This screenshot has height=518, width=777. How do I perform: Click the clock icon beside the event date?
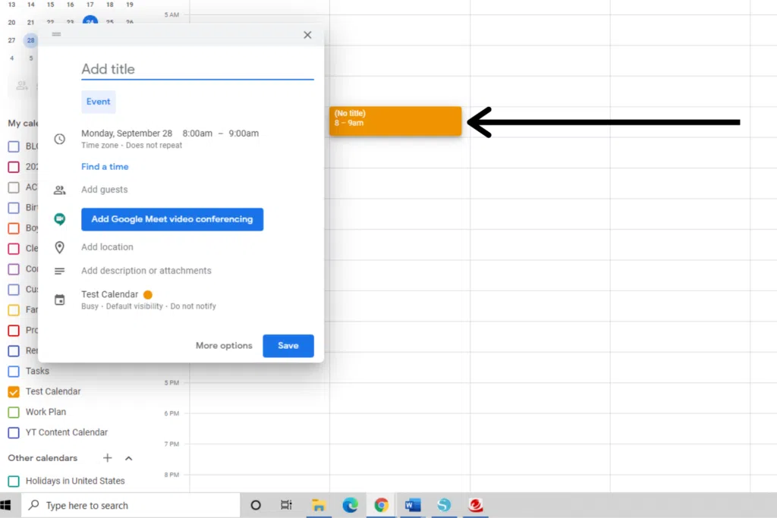coord(59,139)
